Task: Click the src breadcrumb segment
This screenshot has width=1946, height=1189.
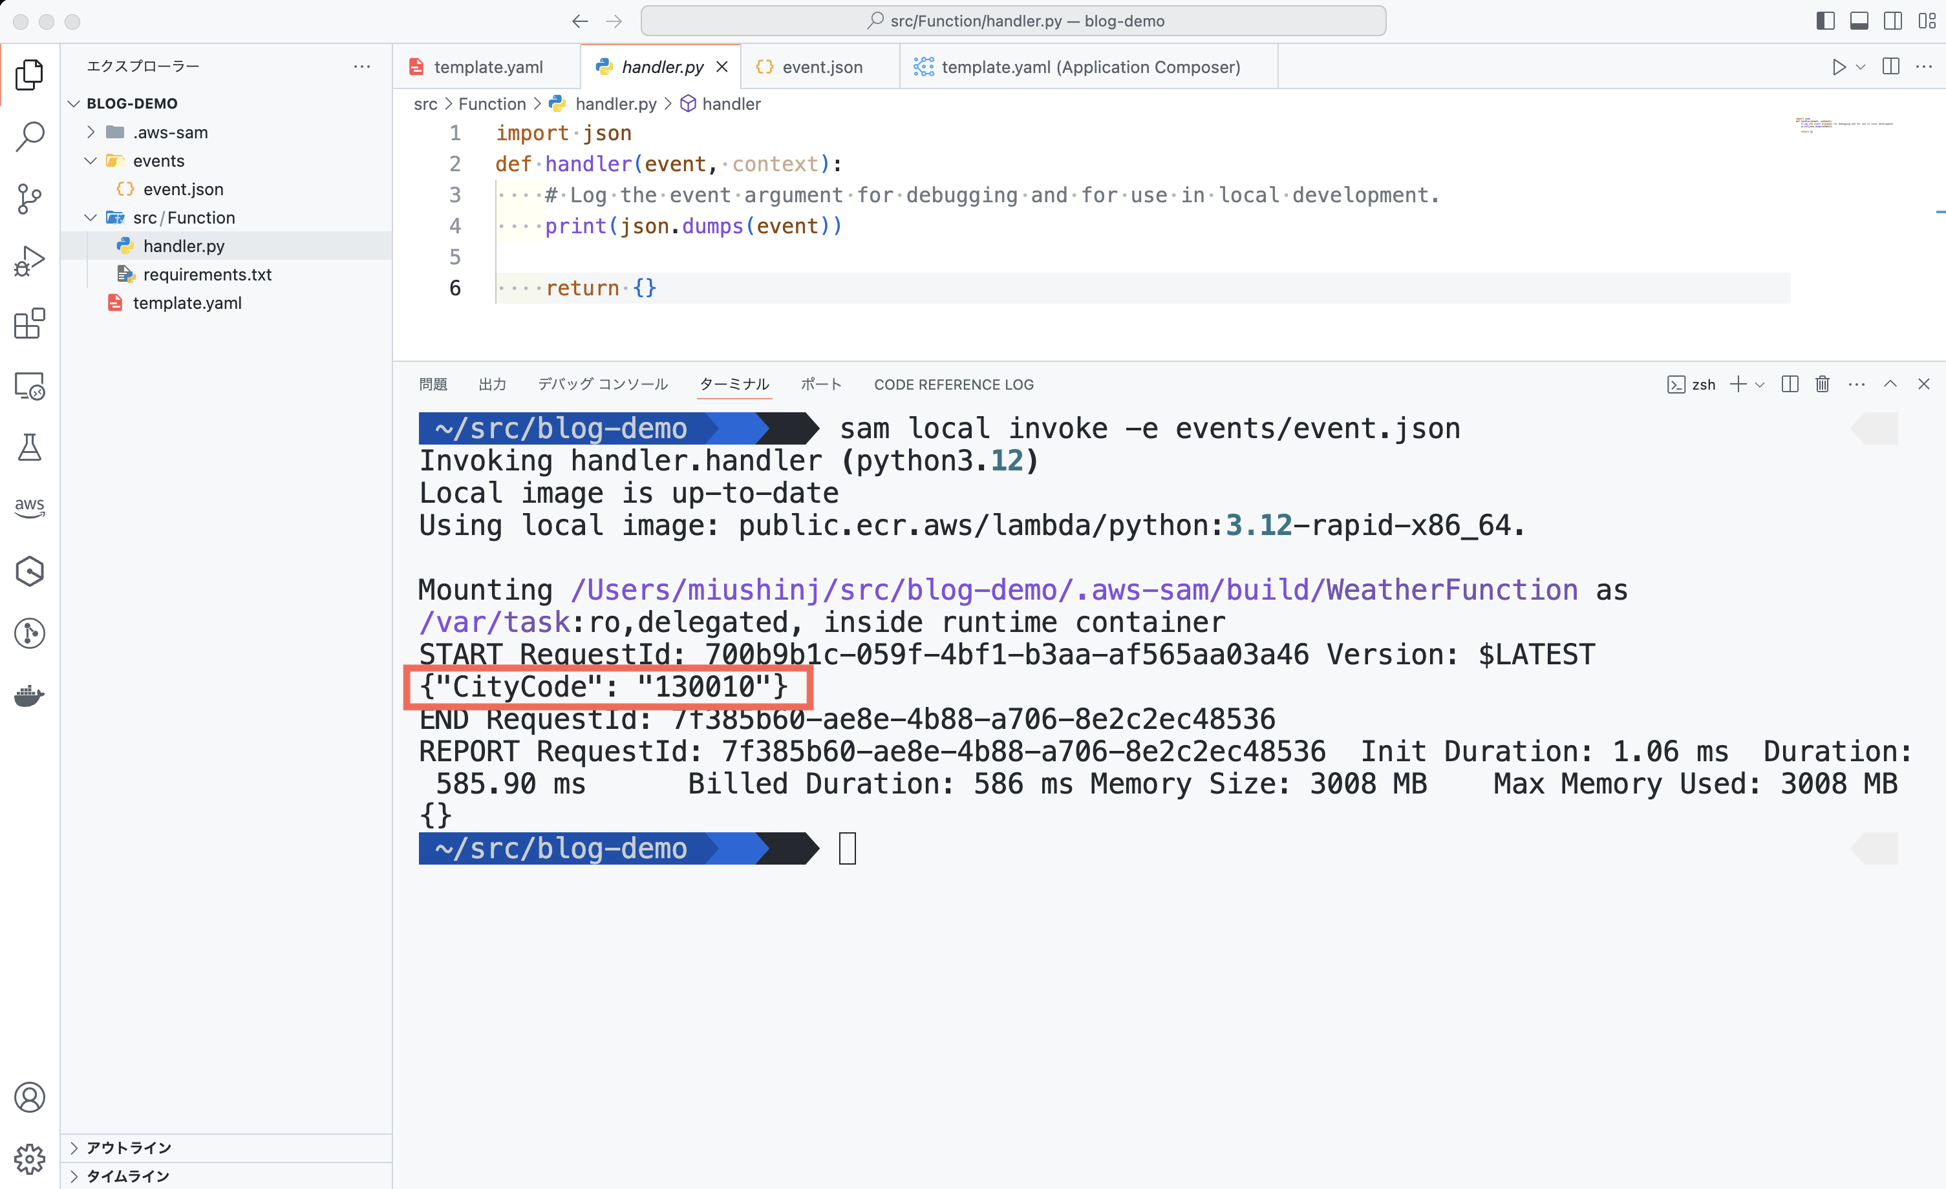Action: tap(425, 104)
